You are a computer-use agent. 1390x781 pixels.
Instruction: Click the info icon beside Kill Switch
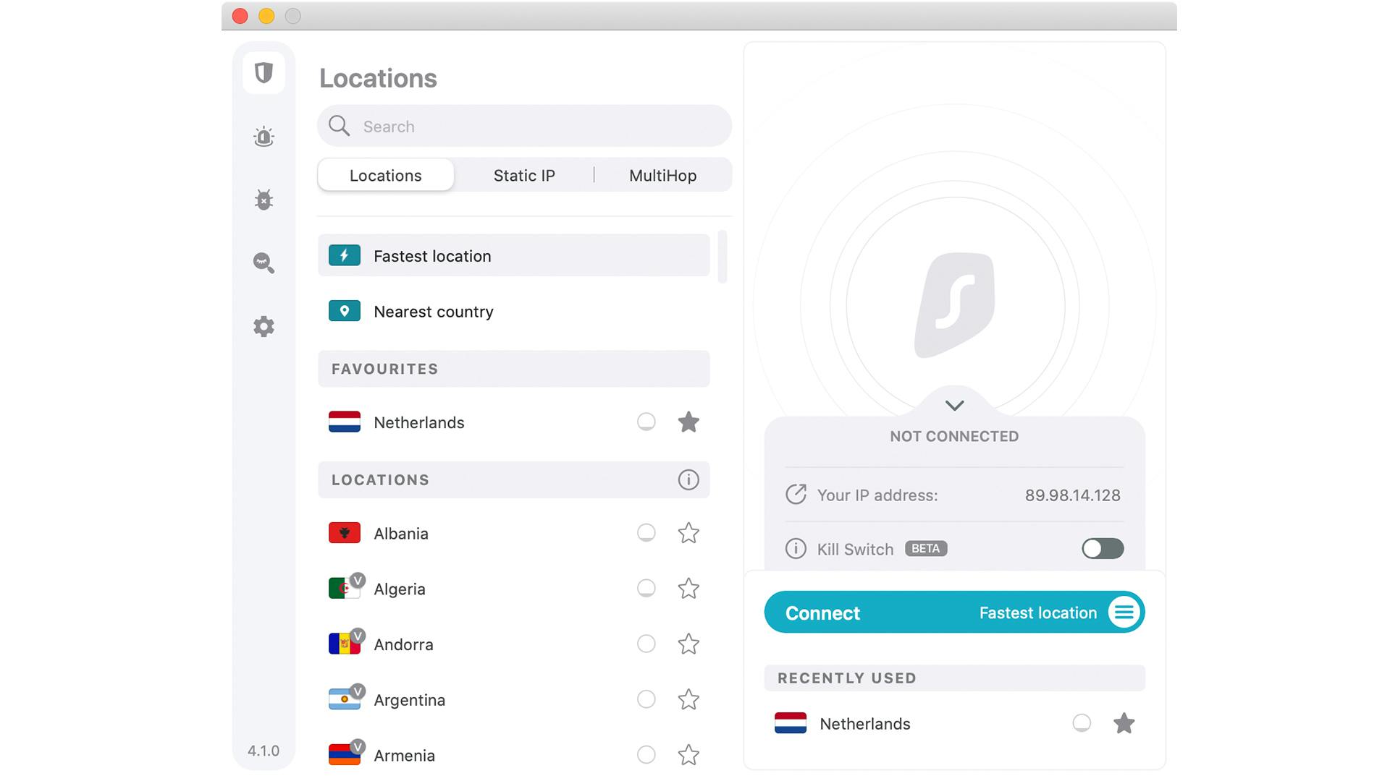[x=795, y=548]
